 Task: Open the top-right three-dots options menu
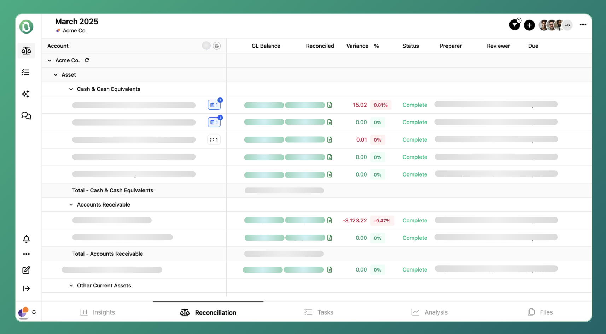583,25
